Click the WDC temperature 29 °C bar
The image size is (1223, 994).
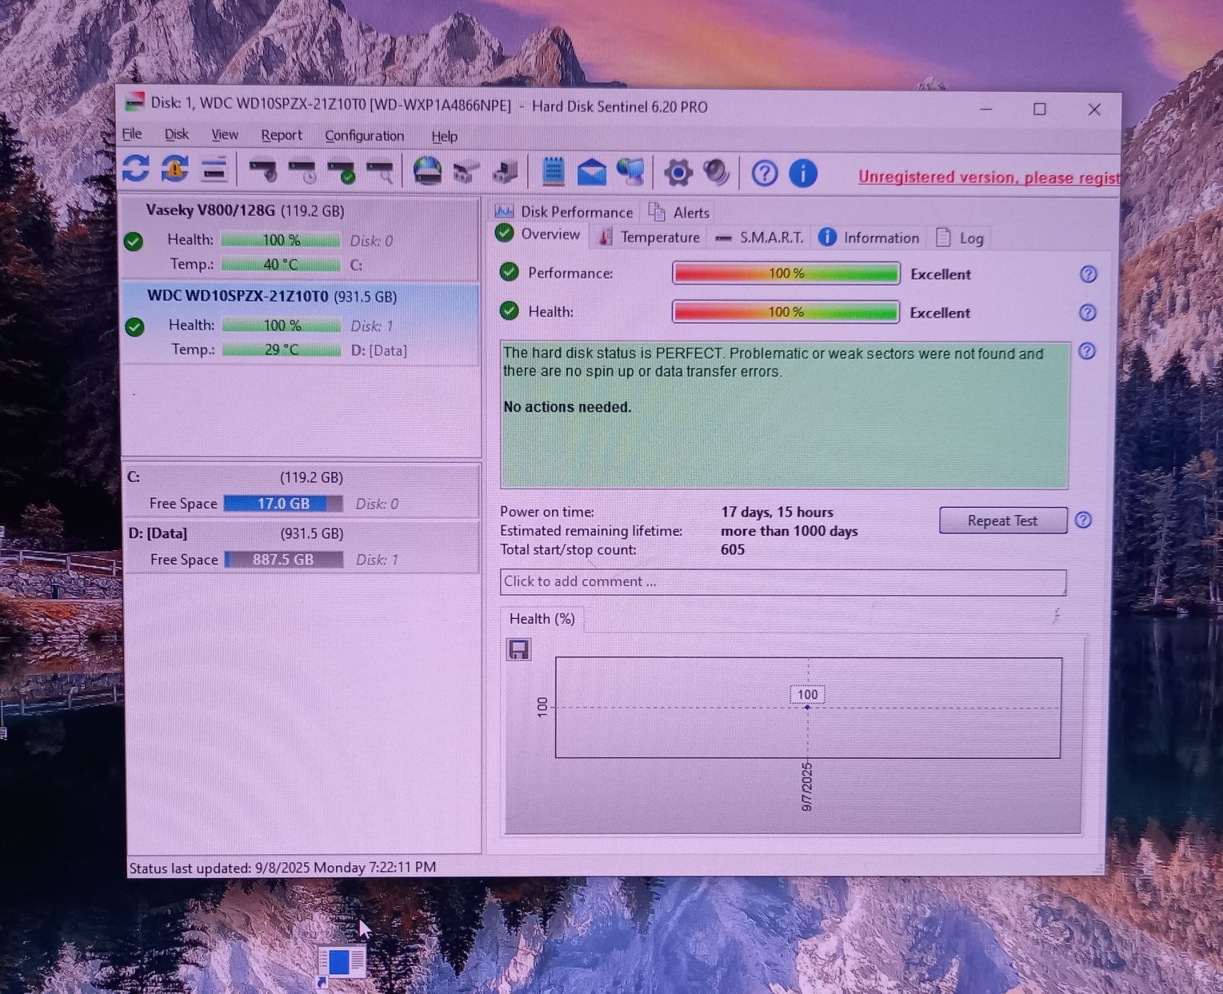282,350
